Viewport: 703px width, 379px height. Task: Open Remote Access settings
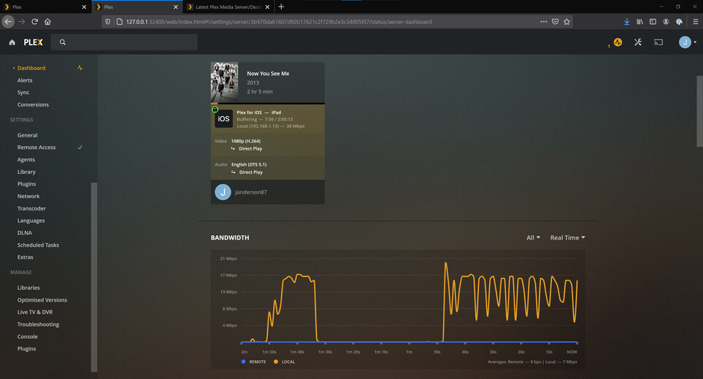(37, 147)
